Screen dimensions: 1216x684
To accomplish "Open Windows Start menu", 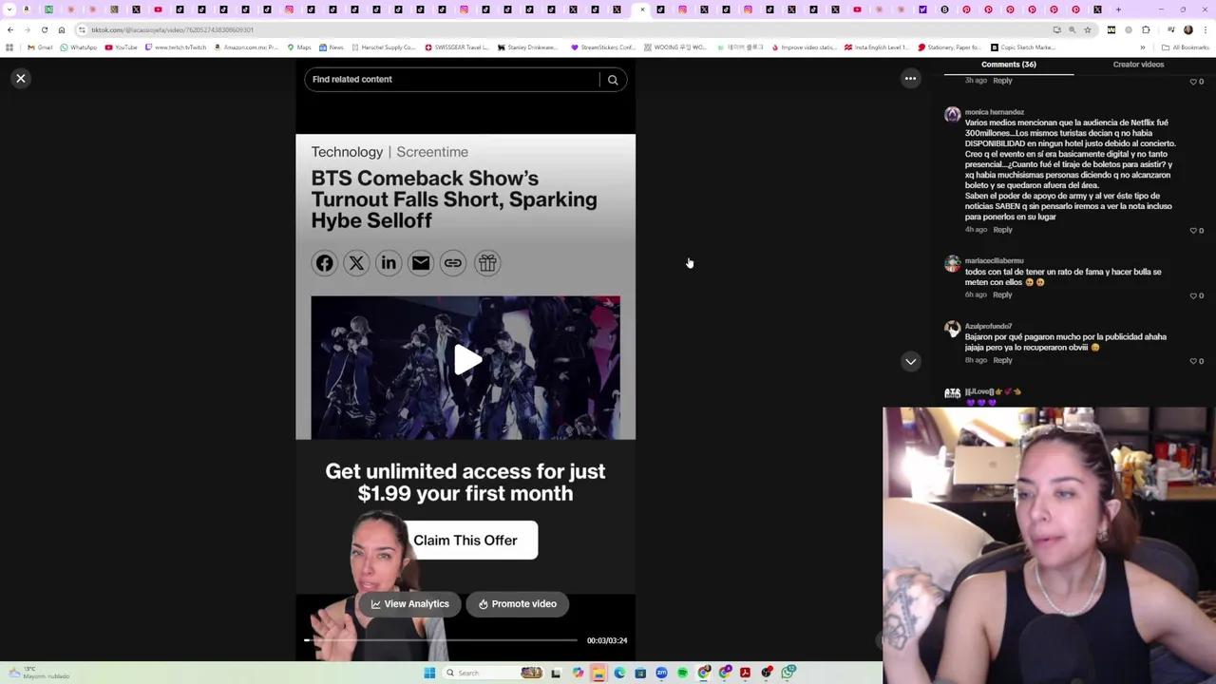I will [x=429, y=673].
